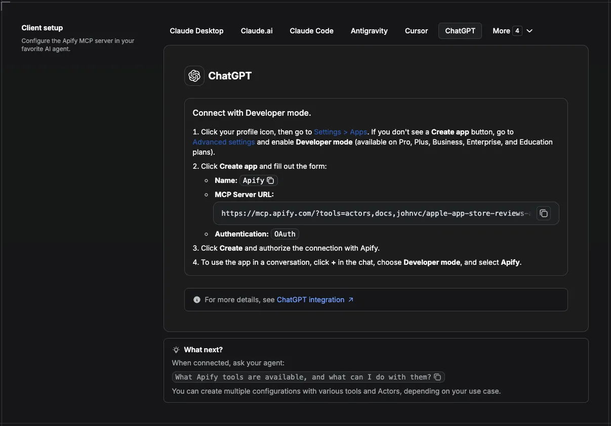Screen dimensions: 611x426
Task: Switch to the Claude.ai tab
Action: pyautogui.click(x=257, y=31)
